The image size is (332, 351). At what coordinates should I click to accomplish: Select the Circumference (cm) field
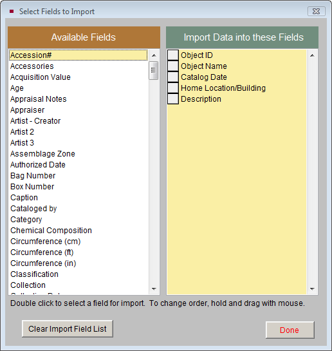(x=78, y=242)
